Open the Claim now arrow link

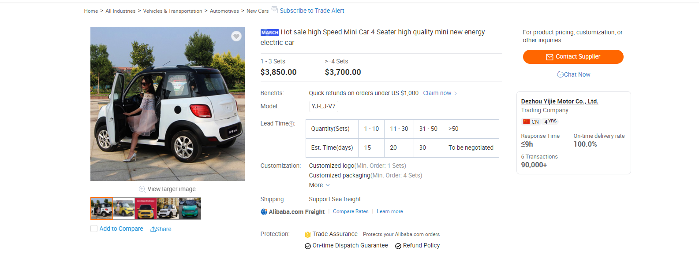point(440,93)
